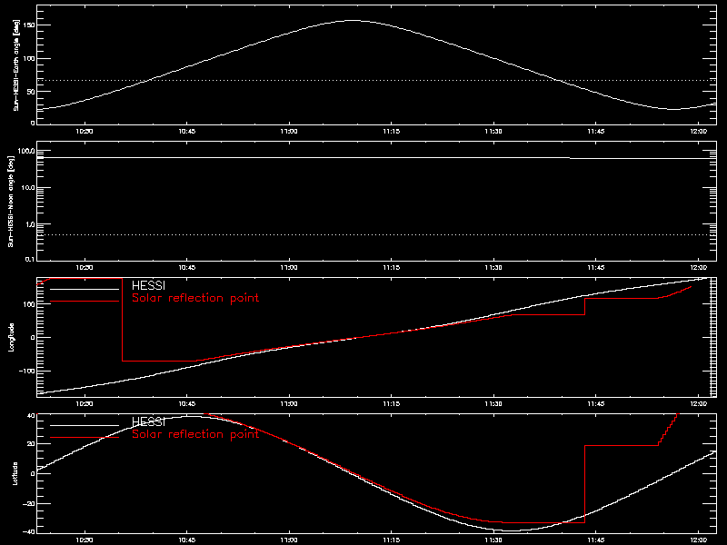The width and height of the screenshot is (727, 545).
Task: Click the 100.0 tick label in second panel
Action: (x=25, y=151)
